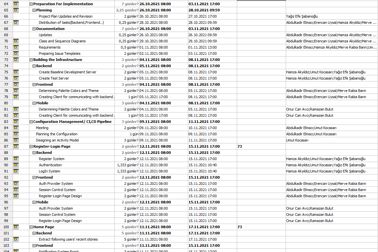Click the indicator icon for Planning the Configuration

point(16,134)
